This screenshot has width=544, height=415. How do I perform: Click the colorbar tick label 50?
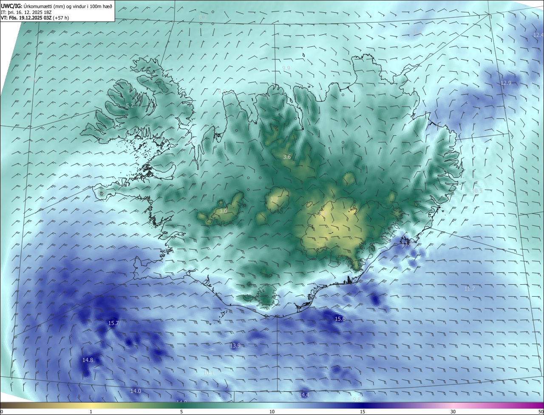point(541,412)
